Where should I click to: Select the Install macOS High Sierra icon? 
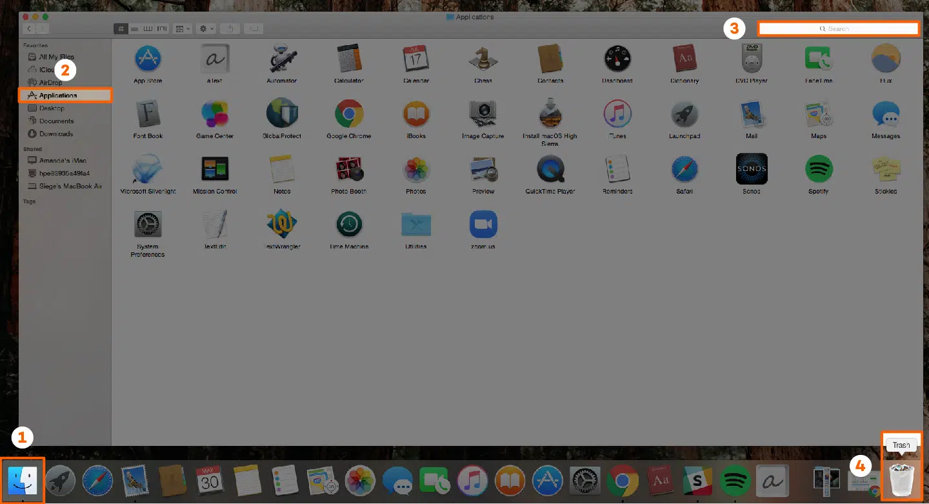550,114
